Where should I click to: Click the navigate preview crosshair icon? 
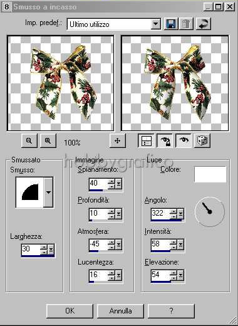(118, 140)
